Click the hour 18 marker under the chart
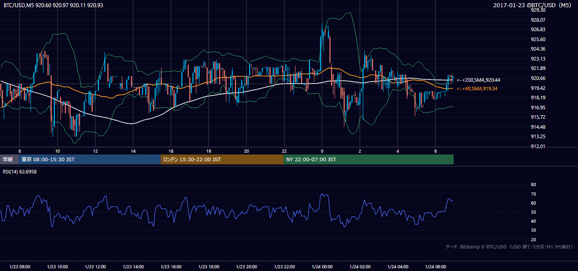Screen dimensions: 578x271 pos(208,151)
